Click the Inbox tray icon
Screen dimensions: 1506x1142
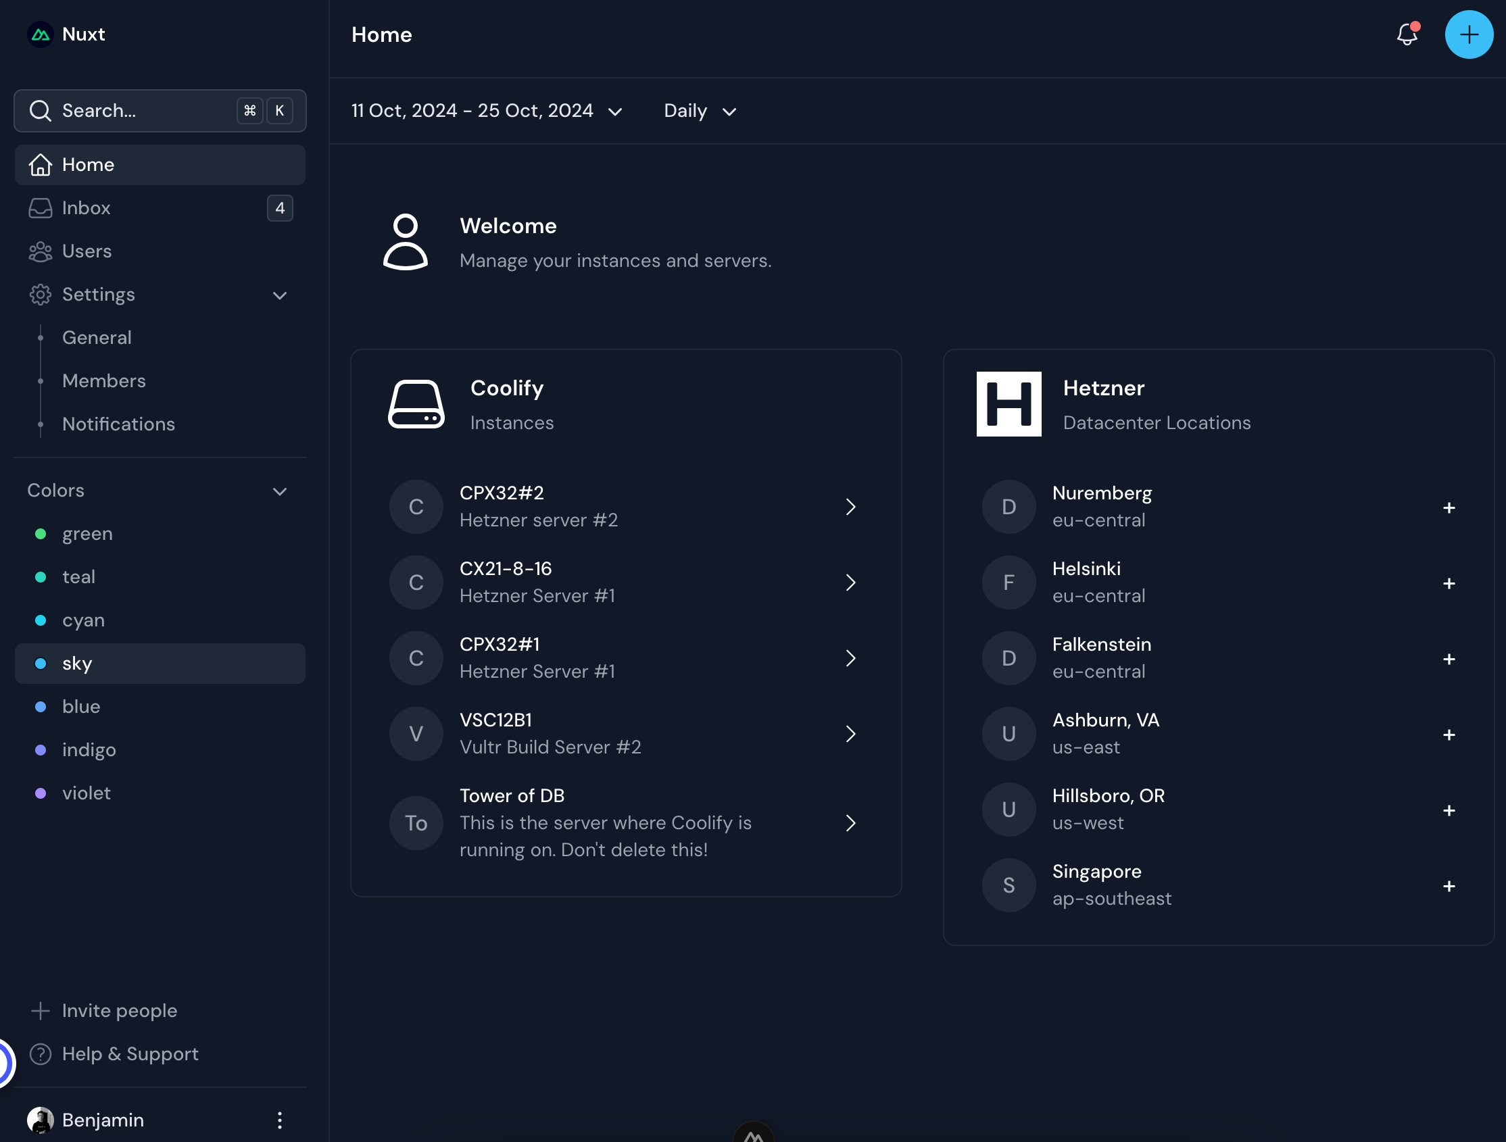point(40,207)
